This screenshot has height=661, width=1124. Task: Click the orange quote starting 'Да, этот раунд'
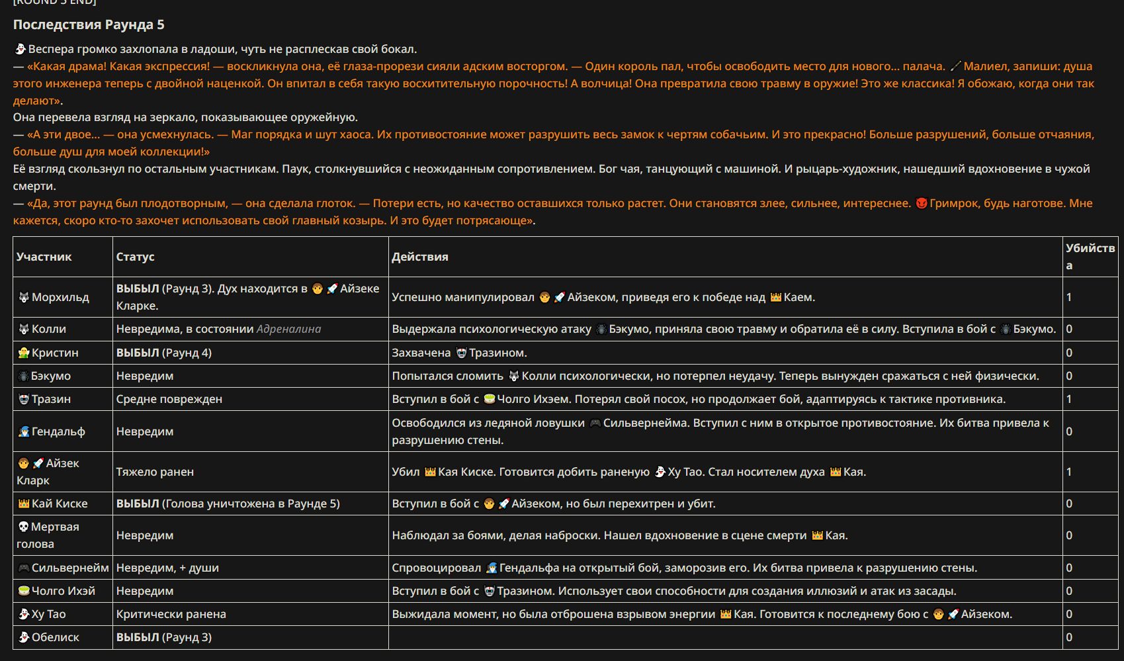coord(553,212)
